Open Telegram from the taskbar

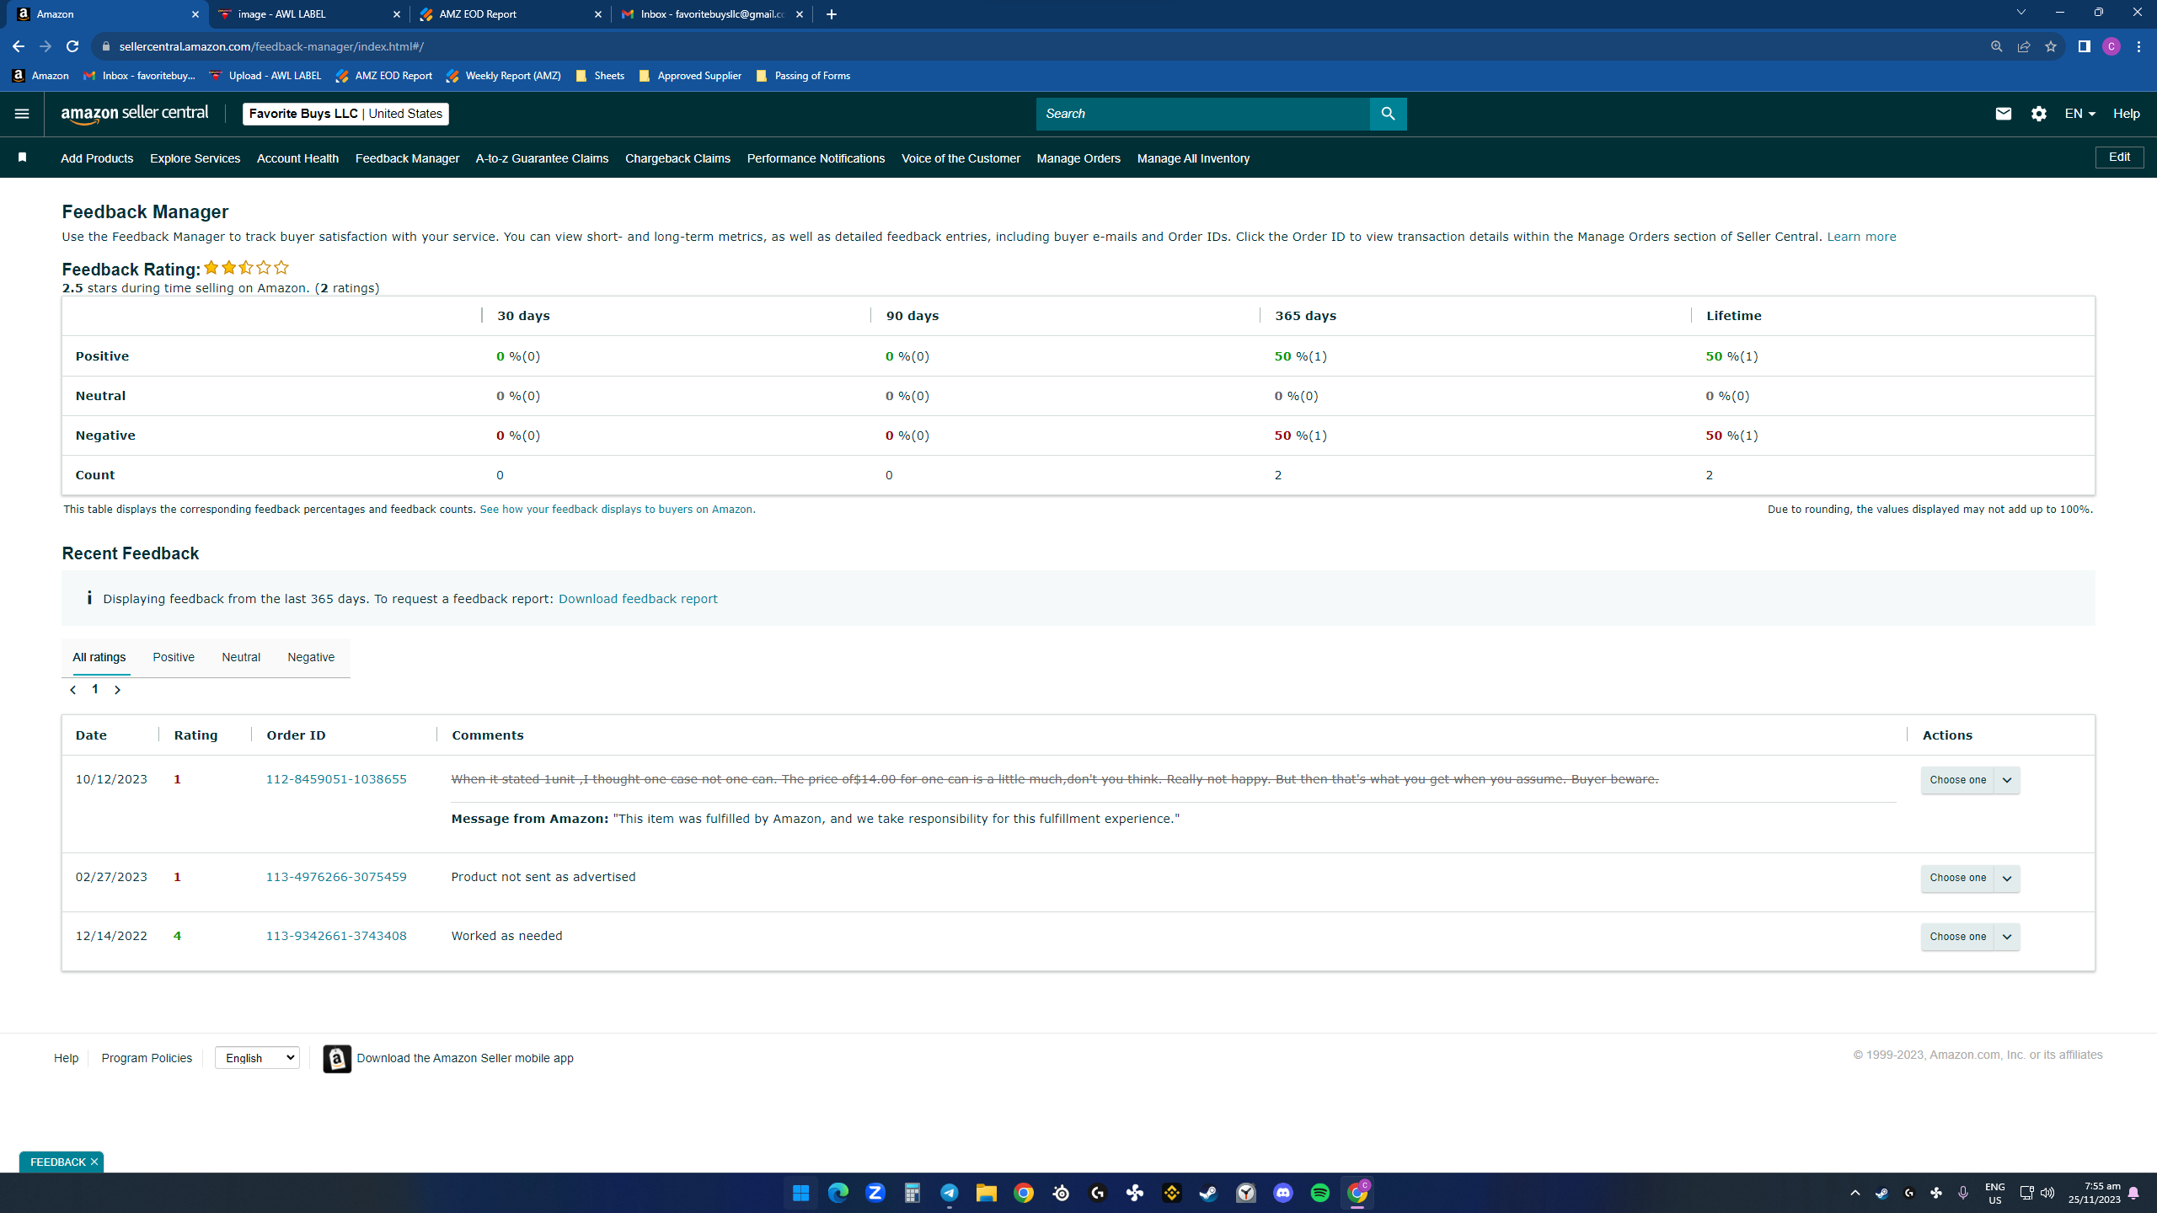(949, 1193)
